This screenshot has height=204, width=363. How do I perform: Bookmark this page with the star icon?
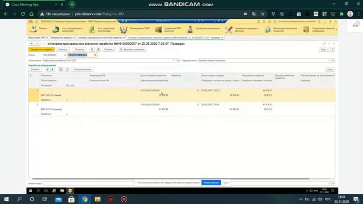click(x=263, y=14)
